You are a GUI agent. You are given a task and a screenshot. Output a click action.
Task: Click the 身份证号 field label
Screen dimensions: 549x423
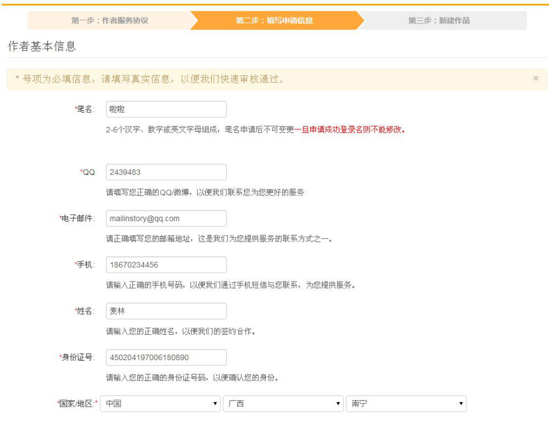[77, 358]
